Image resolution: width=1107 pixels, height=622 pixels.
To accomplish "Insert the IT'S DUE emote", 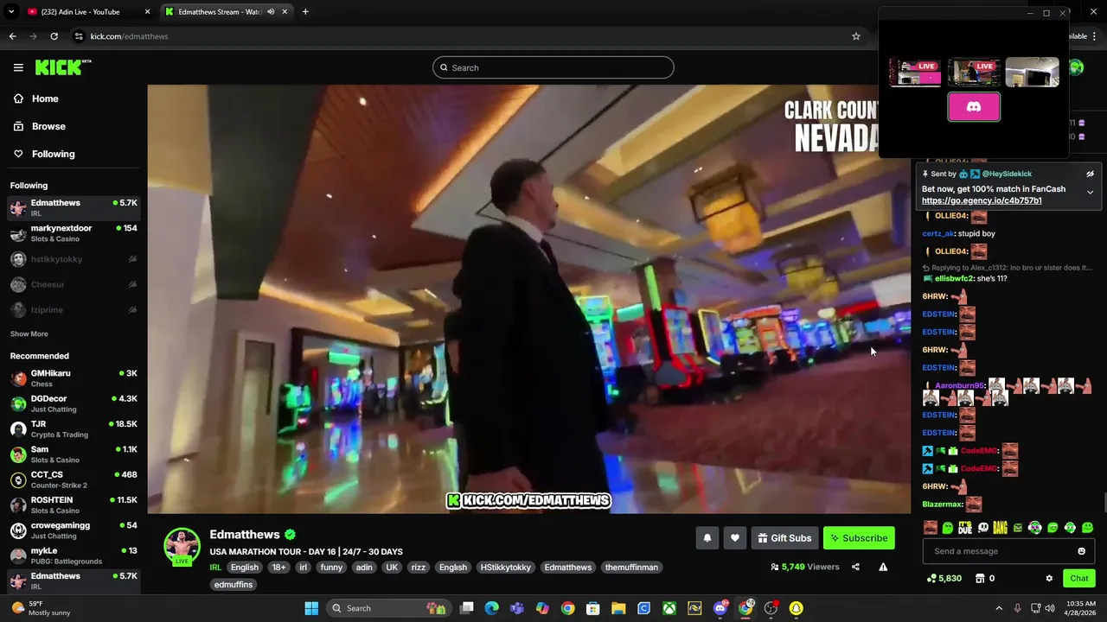I will click(965, 528).
